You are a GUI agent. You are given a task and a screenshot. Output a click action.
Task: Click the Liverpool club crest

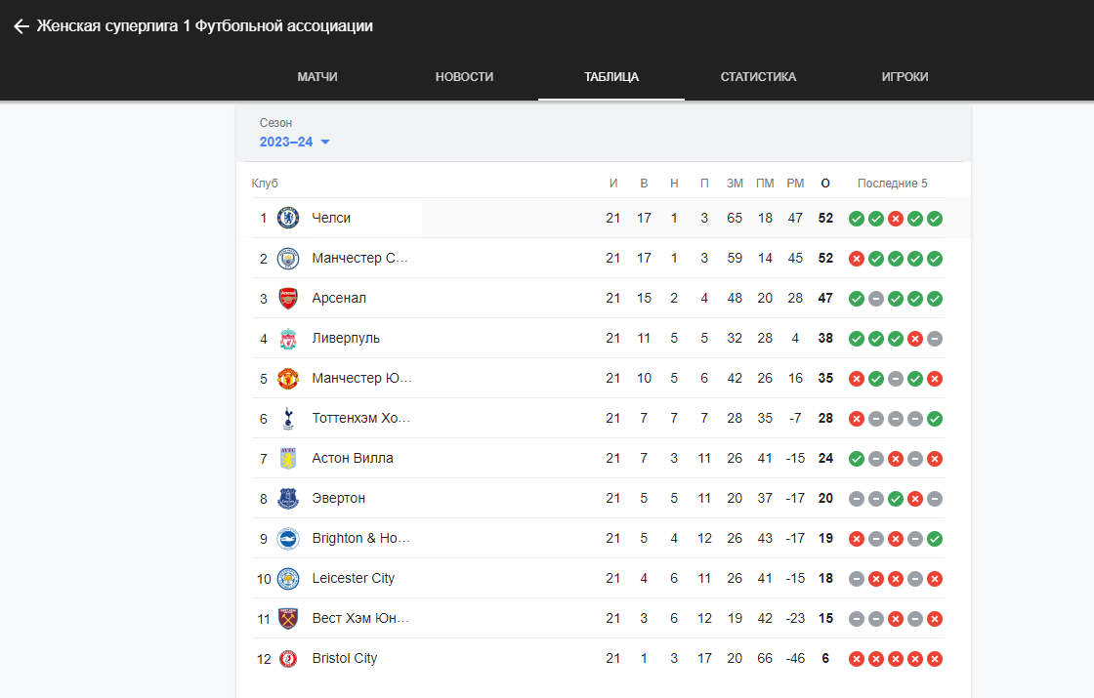coord(288,338)
